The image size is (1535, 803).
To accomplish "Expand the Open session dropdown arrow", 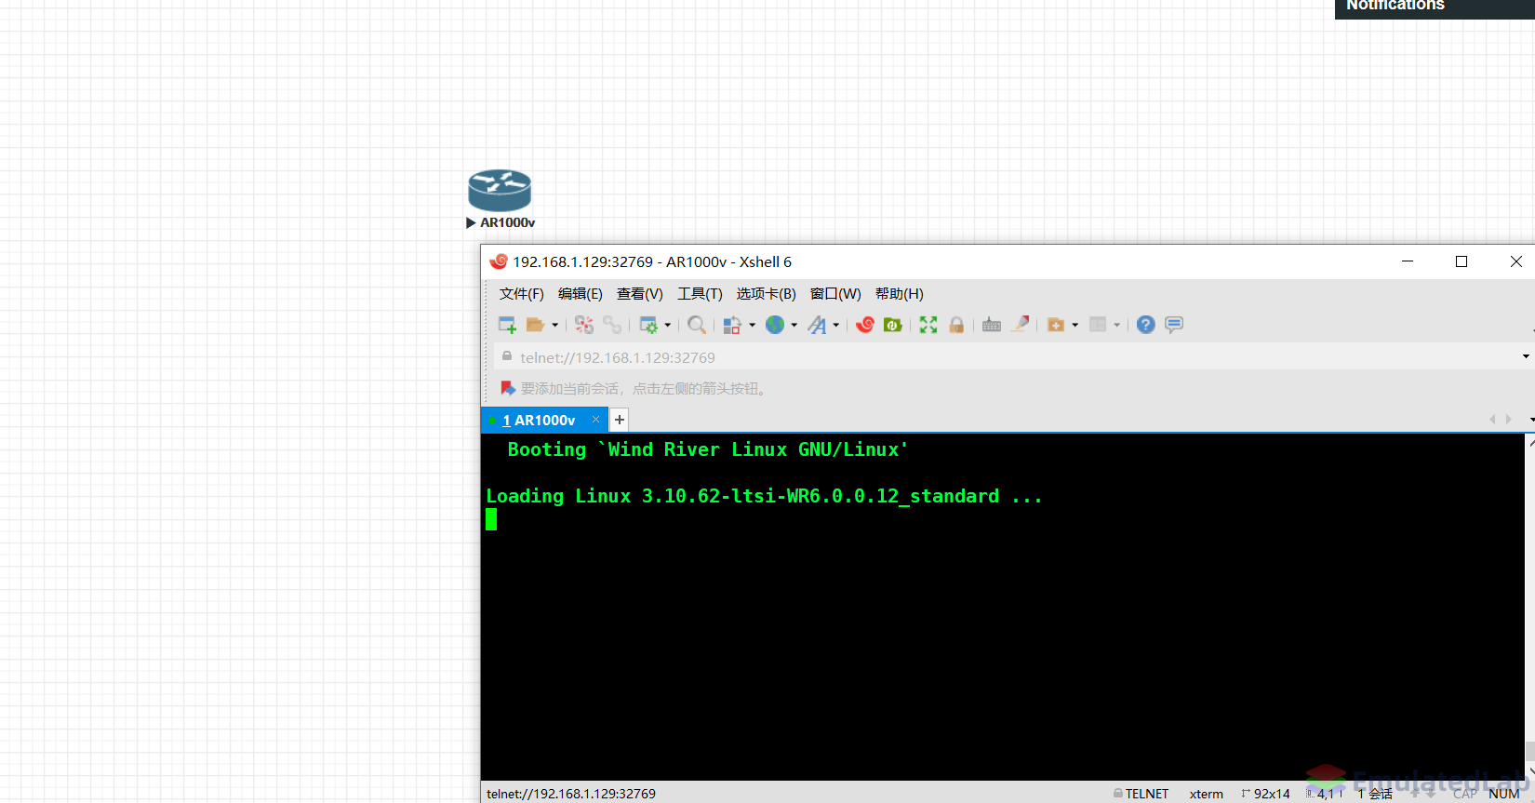I will pos(555,325).
